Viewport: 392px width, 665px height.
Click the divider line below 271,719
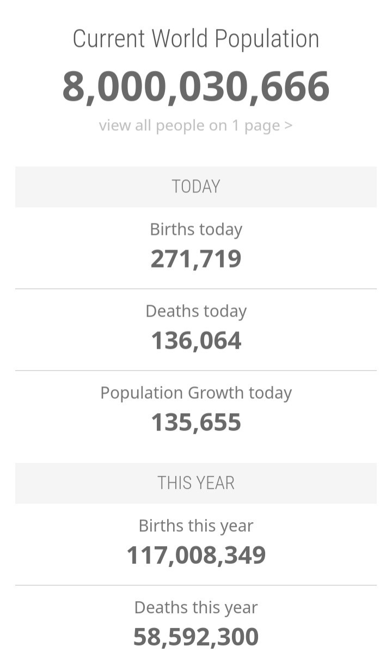[196, 289]
